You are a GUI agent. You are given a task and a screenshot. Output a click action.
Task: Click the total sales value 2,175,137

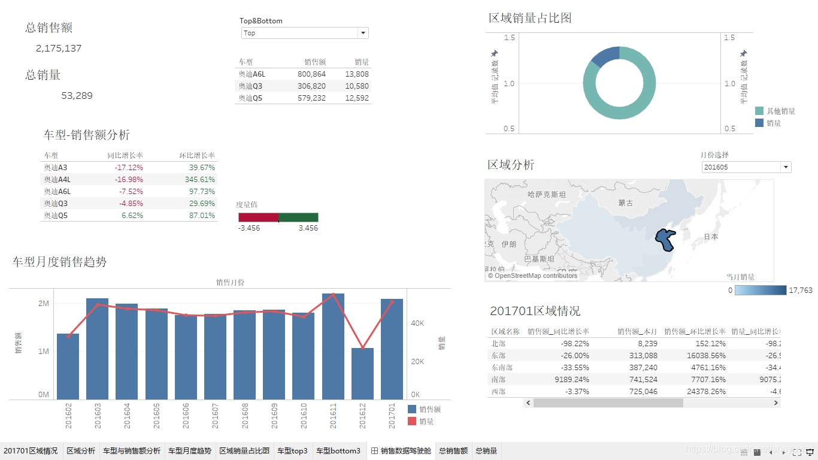(x=59, y=48)
